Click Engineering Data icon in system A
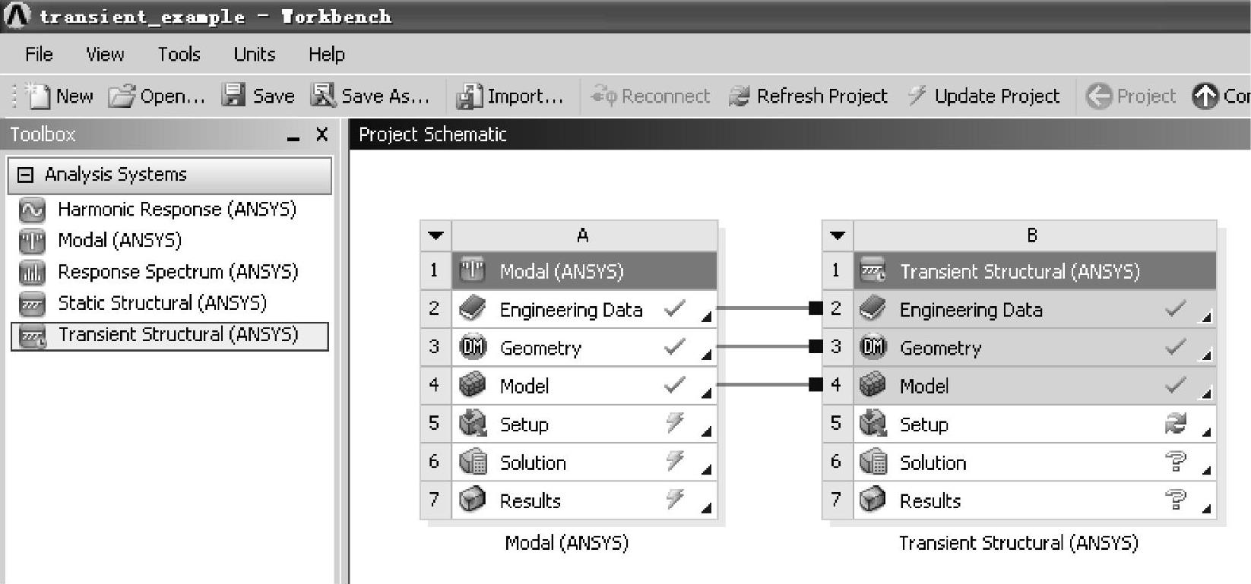The image size is (1251, 584). pyautogui.click(x=472, y=309)
